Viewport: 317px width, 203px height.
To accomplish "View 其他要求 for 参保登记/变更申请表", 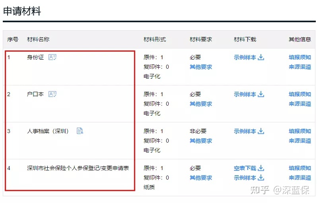I will [201, 178].
